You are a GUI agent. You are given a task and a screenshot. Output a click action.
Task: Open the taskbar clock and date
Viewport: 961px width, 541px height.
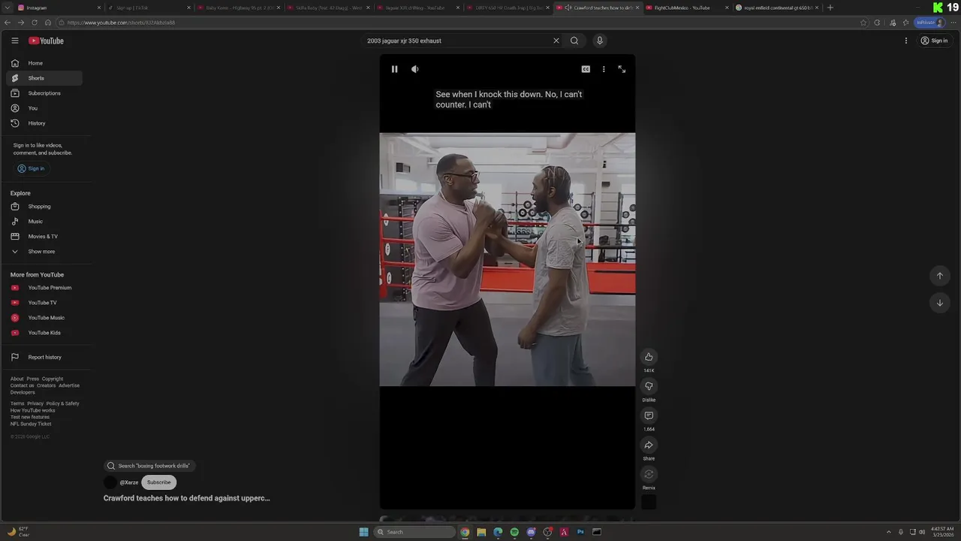pyautogui.click(x=941, y=532)
